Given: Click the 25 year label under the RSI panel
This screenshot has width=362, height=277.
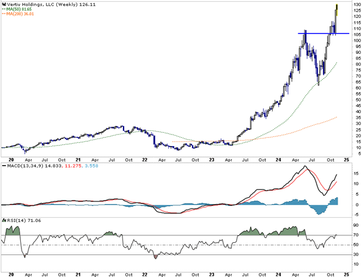Looking at the screenshot, I should (346, 275).
